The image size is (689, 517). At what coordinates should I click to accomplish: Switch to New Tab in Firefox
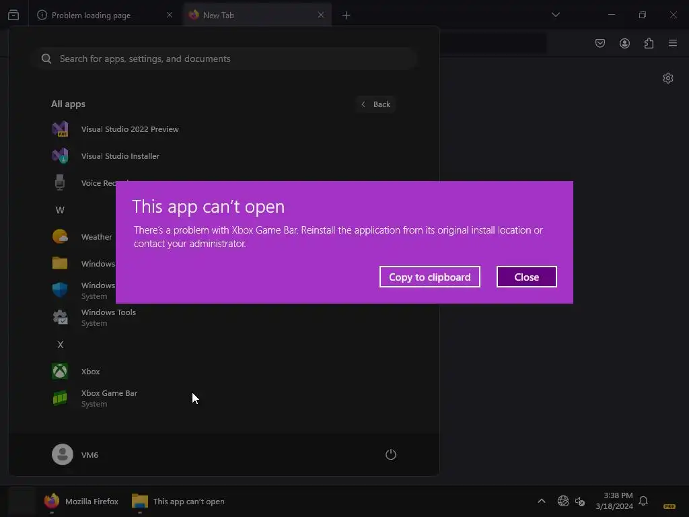click(x=258, y=15)
